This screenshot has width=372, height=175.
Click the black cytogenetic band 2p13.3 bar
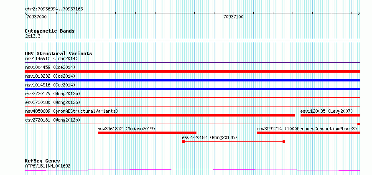tap(192, 41)
